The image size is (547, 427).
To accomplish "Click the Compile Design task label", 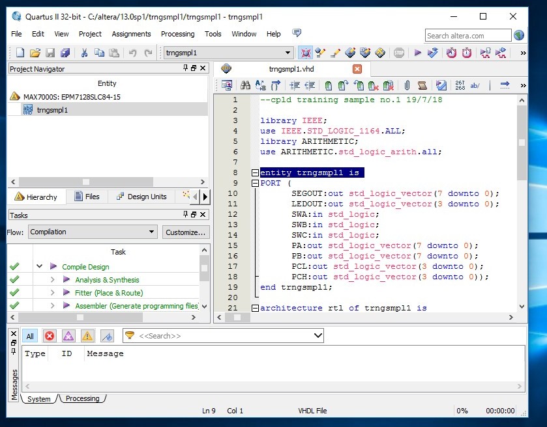I will pyautogui.click(x=85, y=267).
